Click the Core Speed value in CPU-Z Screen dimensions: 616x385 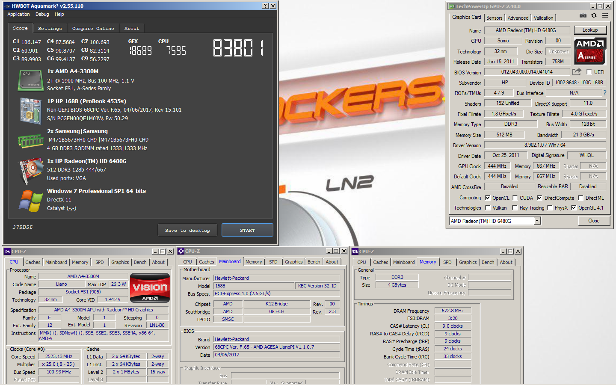coord(59,356)
